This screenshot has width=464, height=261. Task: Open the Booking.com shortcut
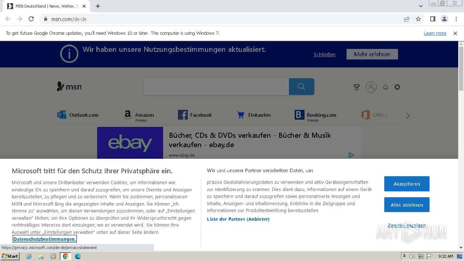tap(315, 116)
